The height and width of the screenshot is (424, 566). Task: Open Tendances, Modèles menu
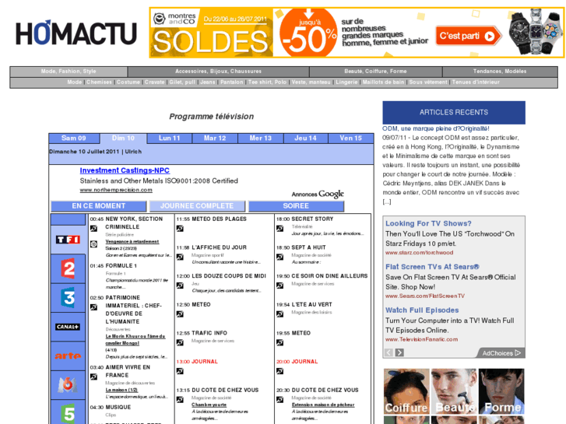pos(500,72)
